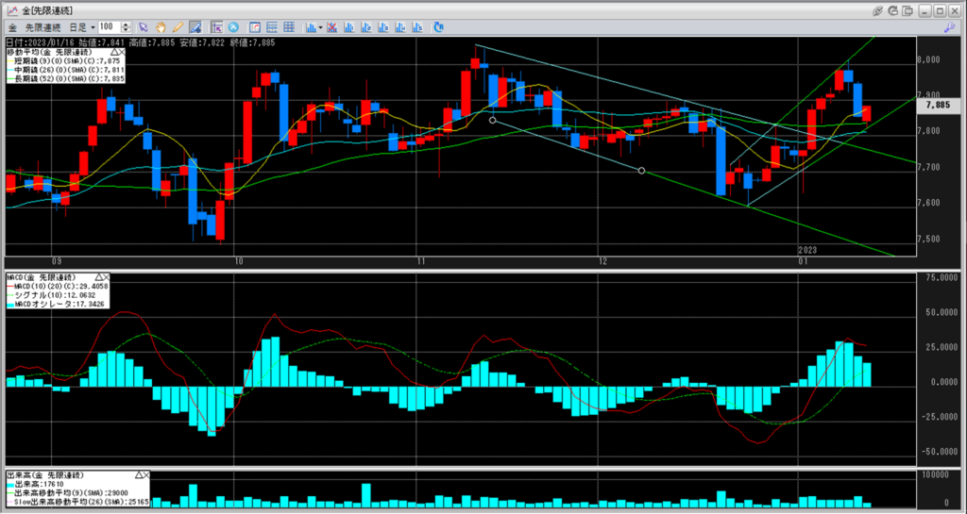Click the 日付:2023/01/16 OHLC info line
The height and width of the screenshot is (514, 967).
(141, 42)
